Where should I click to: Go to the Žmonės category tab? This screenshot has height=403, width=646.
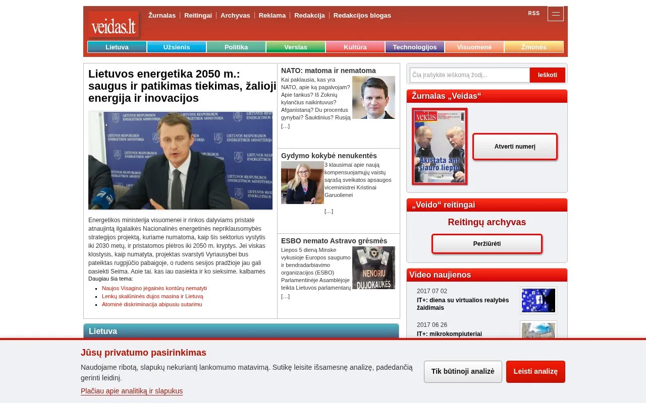[534, 47]
